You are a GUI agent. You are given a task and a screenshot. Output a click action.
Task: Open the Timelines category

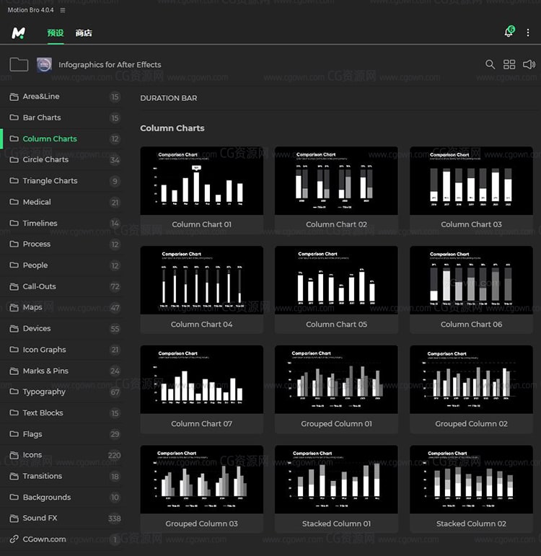(61, 223)
